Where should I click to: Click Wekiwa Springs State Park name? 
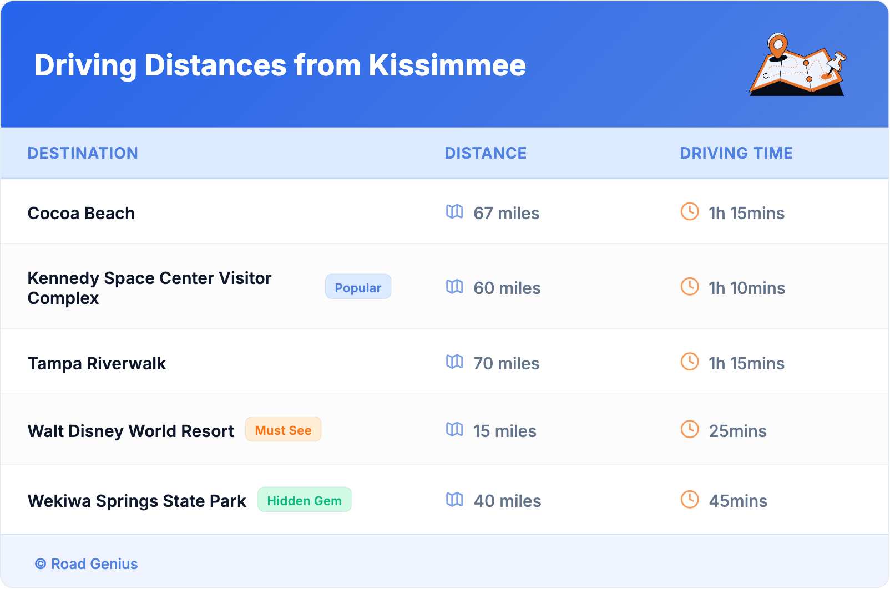(x=136, y=501)
